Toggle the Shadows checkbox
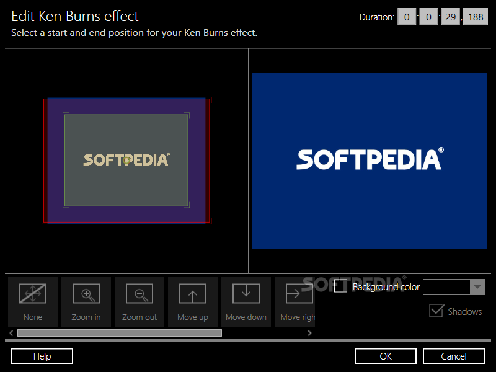This screenshot has height=372, width=496. (x=436, y=311)
